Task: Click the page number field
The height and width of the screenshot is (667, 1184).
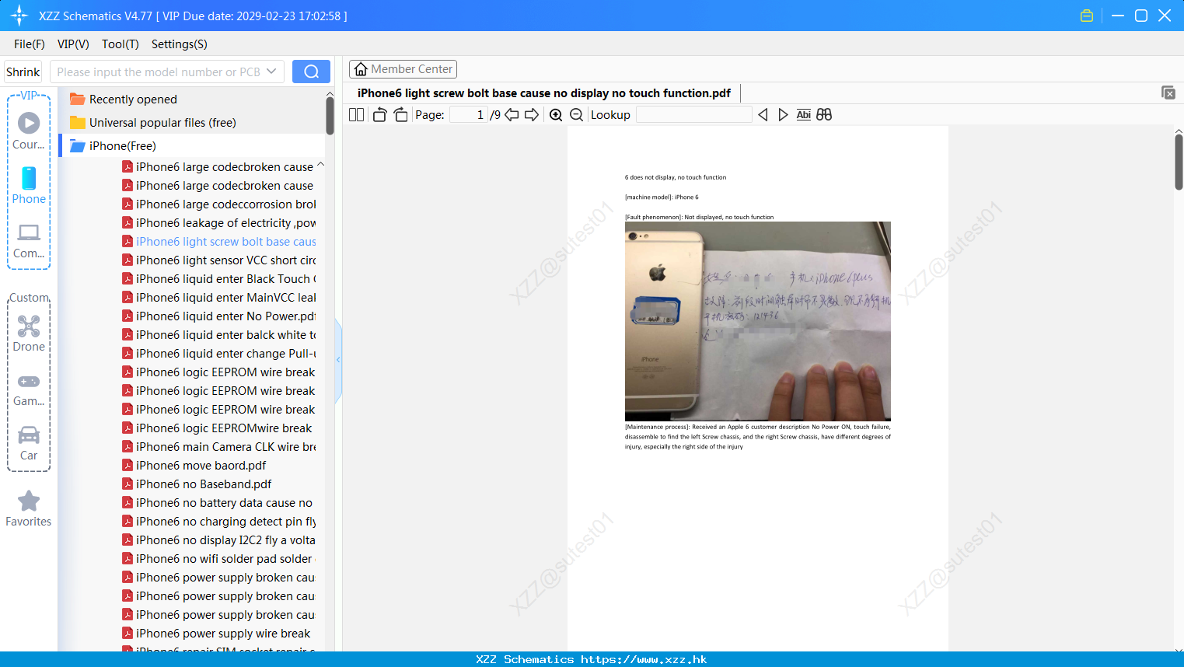Action: pos(468,114)
